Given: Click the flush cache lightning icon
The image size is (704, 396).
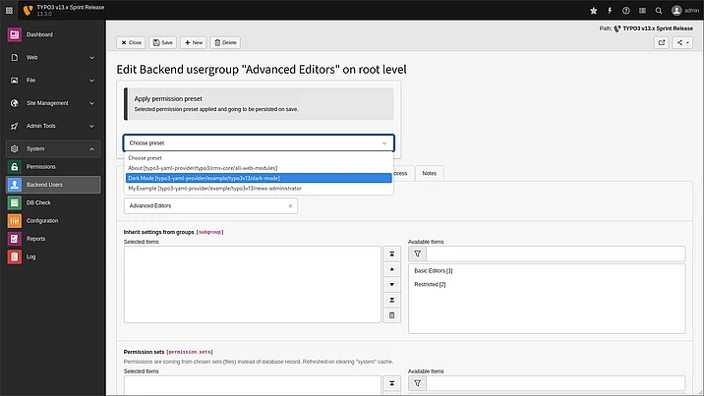Looking at the screenshot, I should [610, 10].
